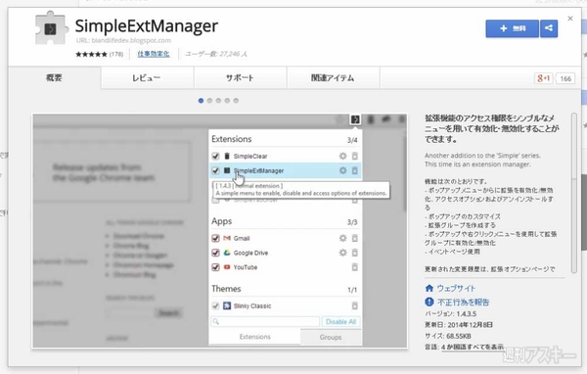Click the share icon button

[x=549, y=28]
